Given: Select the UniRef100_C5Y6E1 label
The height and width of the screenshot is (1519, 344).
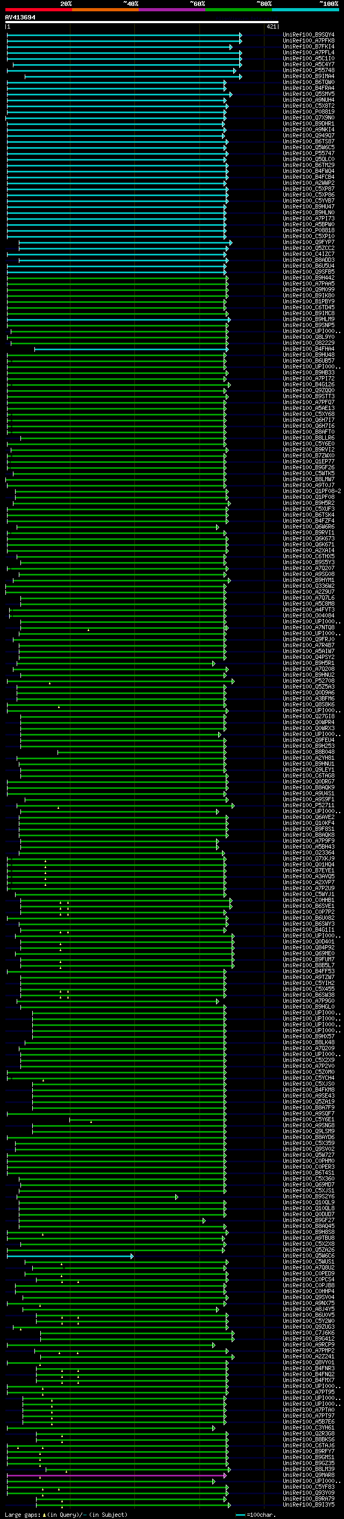Looking at the screenshot, I should pos(309,1119).
